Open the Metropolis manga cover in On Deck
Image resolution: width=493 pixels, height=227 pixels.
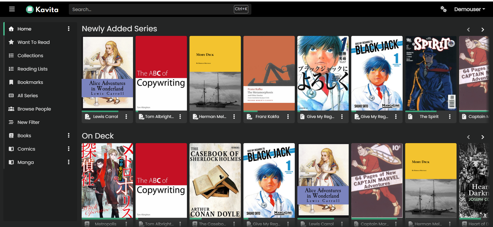(107, 181)
